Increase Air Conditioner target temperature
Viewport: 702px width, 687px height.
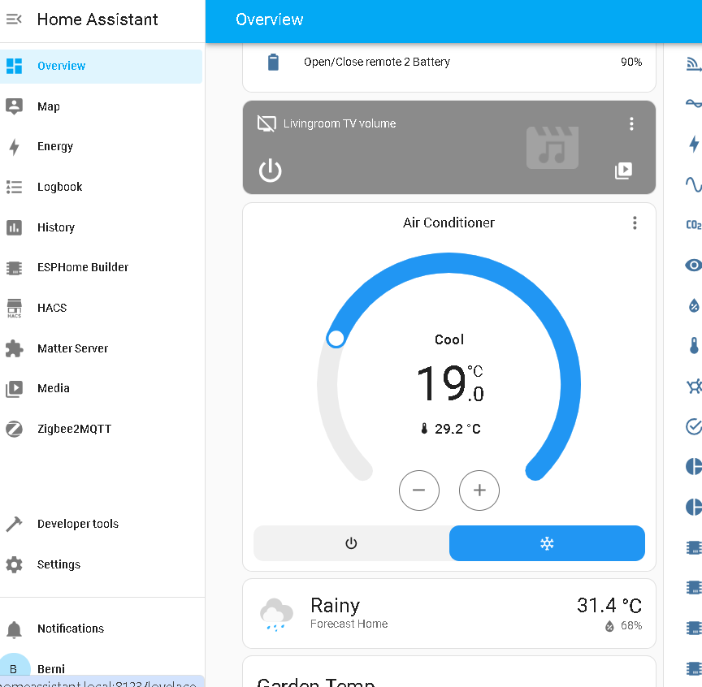[479, 490]
